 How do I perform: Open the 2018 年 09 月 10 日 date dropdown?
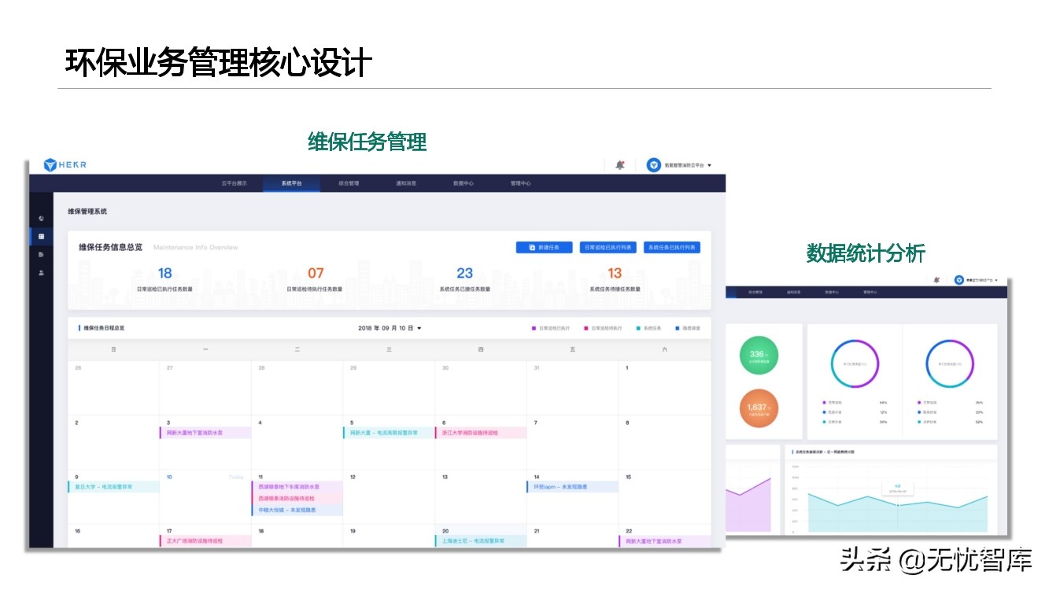tap(390, 328)
